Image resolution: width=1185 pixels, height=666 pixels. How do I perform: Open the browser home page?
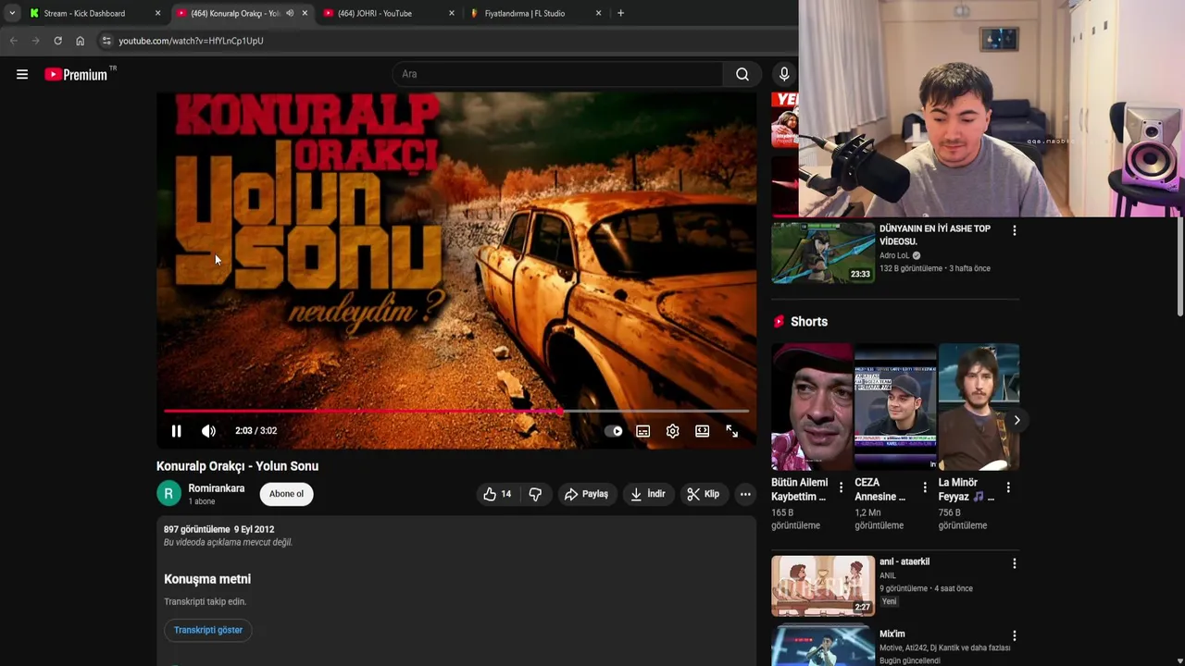[x=80, y=41]
